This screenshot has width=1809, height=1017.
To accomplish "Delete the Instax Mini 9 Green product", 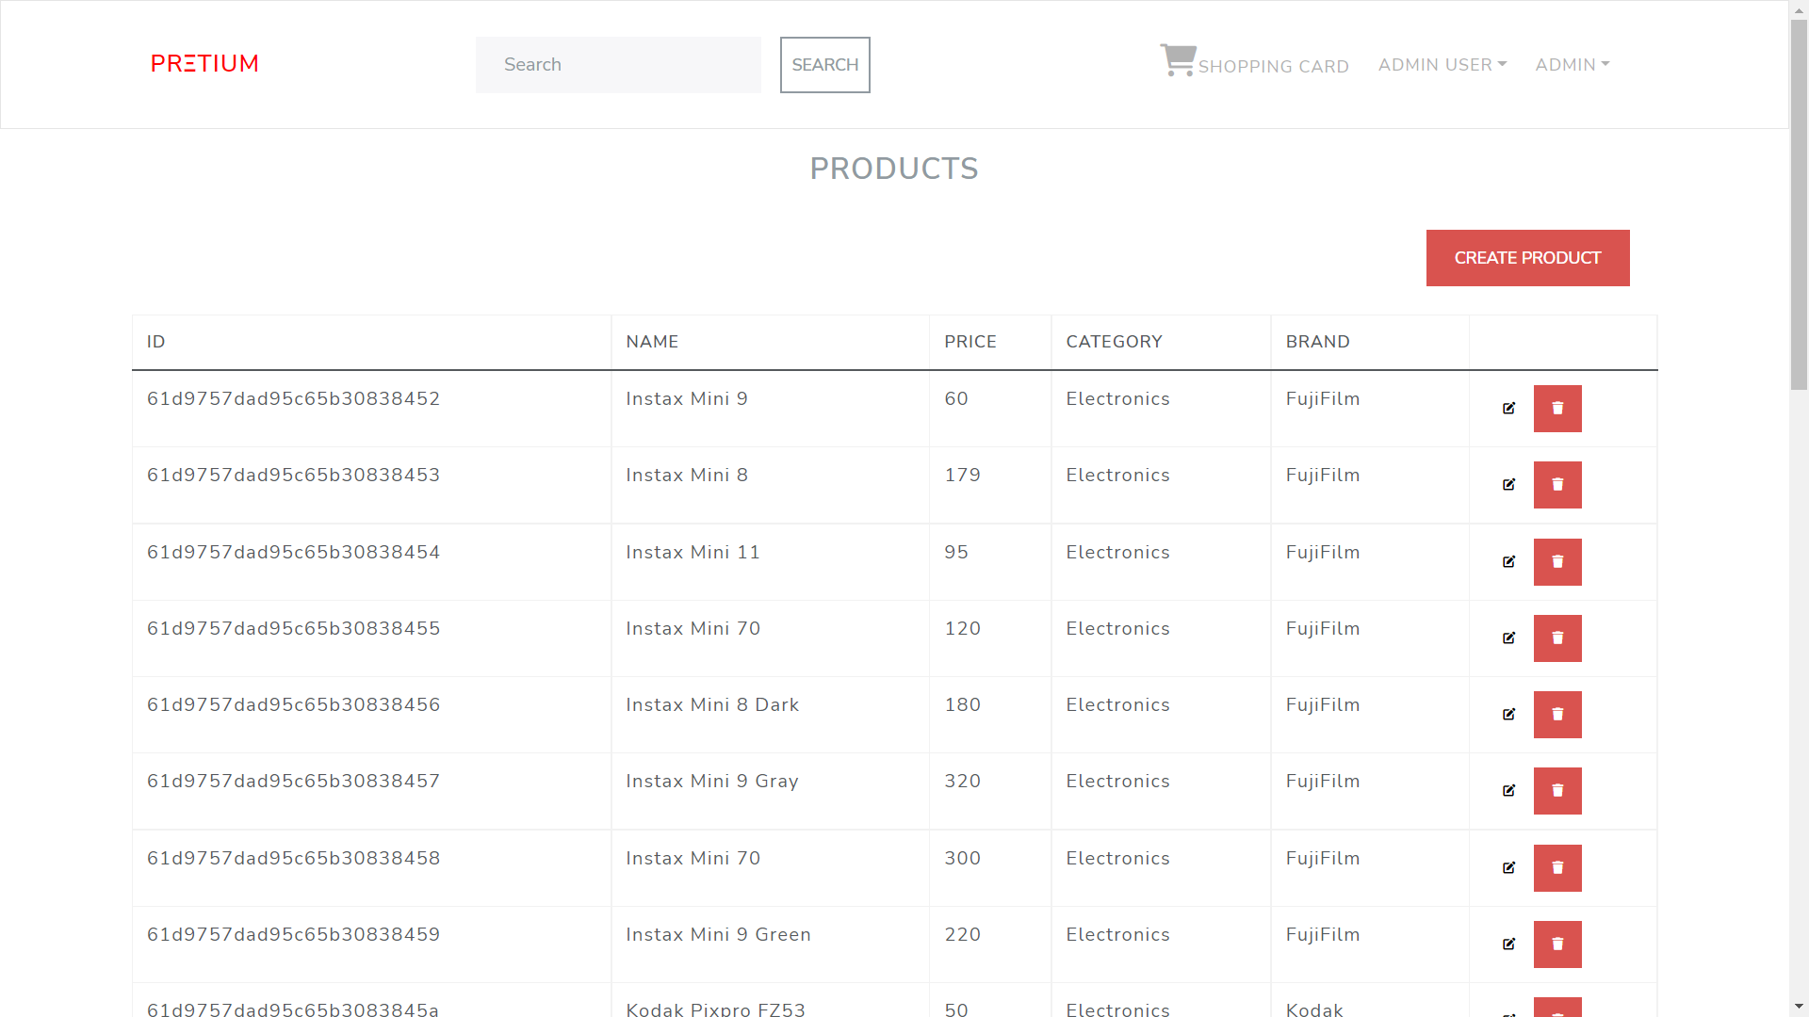I will click(x=1557, y=944).
